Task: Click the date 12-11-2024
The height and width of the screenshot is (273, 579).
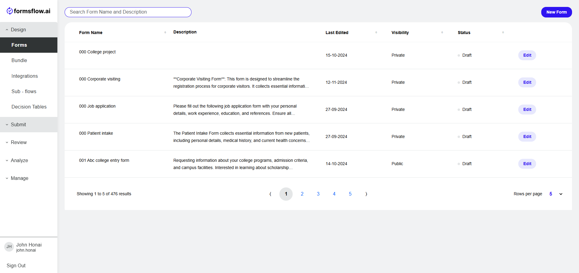Action: pyautogui.click(x=336, y=82)
